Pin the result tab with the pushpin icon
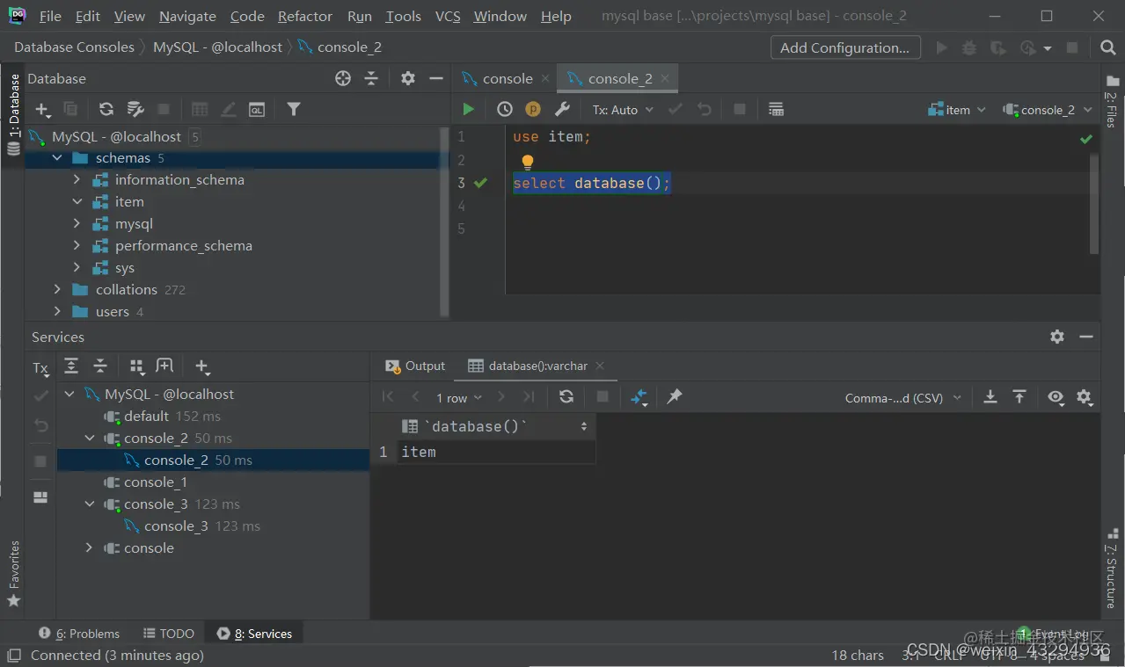The height and width of the screenshot is (667, 1125). [675, 397]
